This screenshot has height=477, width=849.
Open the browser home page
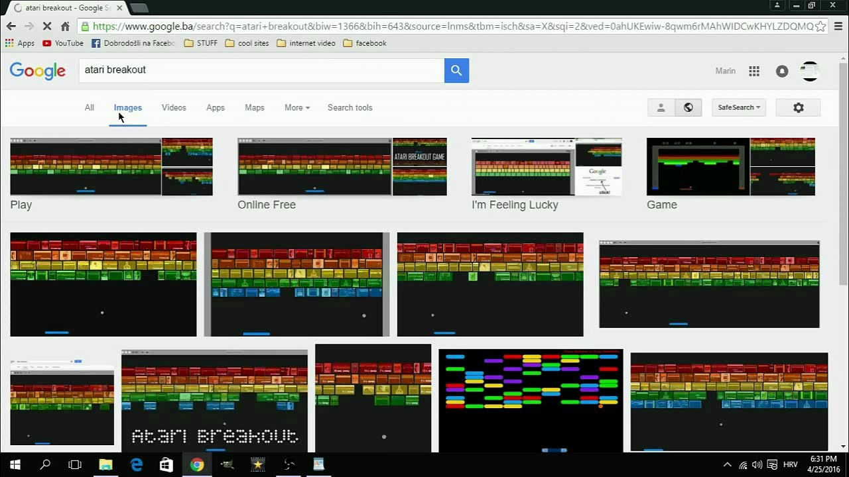pos(65,26)
